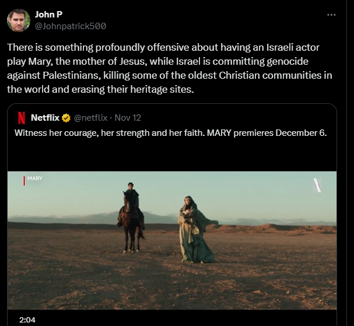The image size is (354, 326).
Task: Click Netflix's gold verified badge
Action: (66, 118)
